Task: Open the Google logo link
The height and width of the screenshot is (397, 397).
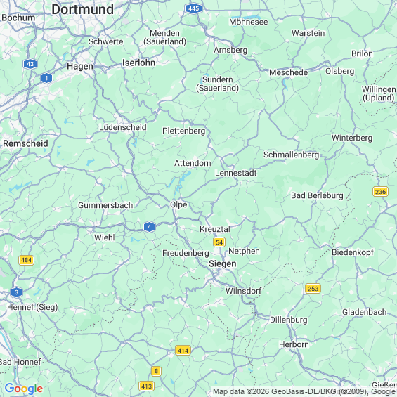Action: pyautogui.click(x=24, y=389)
